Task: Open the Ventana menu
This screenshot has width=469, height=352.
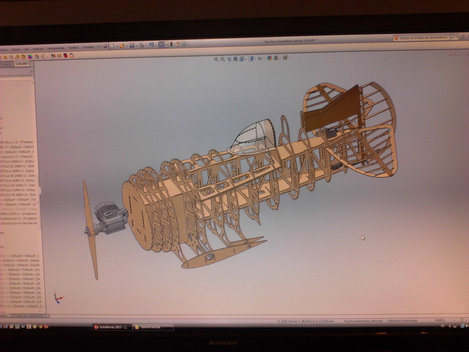Action: click(x=88, y=47)
